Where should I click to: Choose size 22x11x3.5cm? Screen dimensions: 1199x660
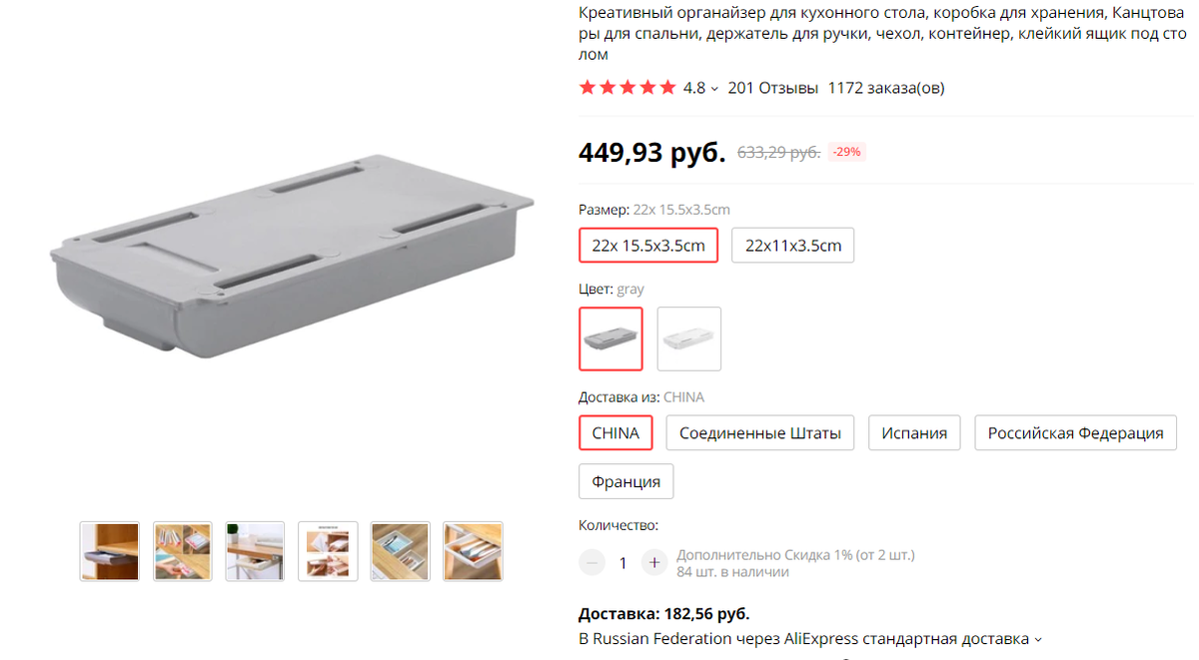(793, 246)
